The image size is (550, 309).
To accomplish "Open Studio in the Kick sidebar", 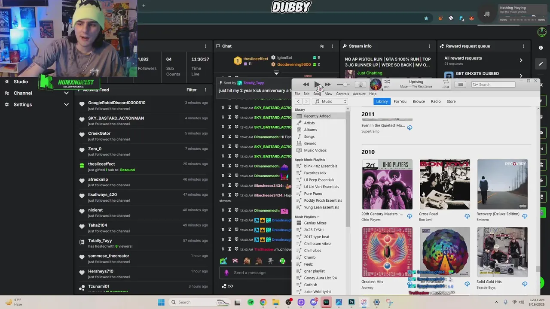I will tap(21, 82).
